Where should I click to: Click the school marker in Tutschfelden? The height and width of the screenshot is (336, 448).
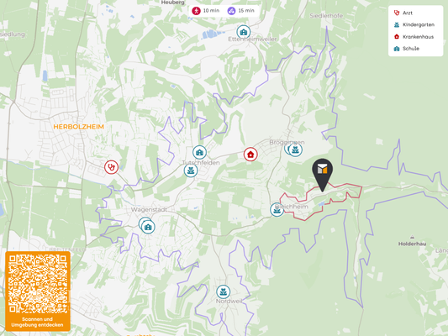pos(199,152)
